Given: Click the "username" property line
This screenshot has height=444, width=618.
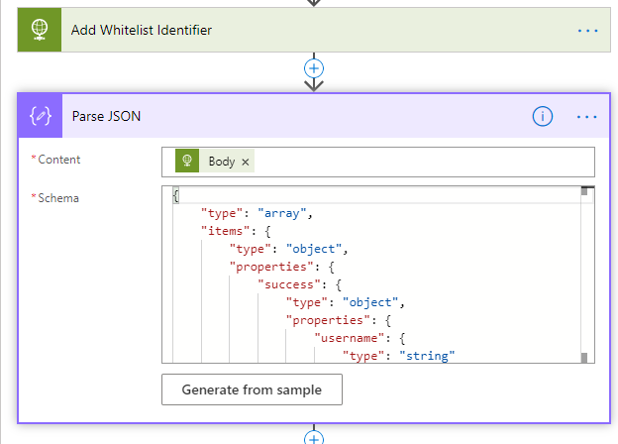Looking at the screenshot, I should (x=360, y=338).
